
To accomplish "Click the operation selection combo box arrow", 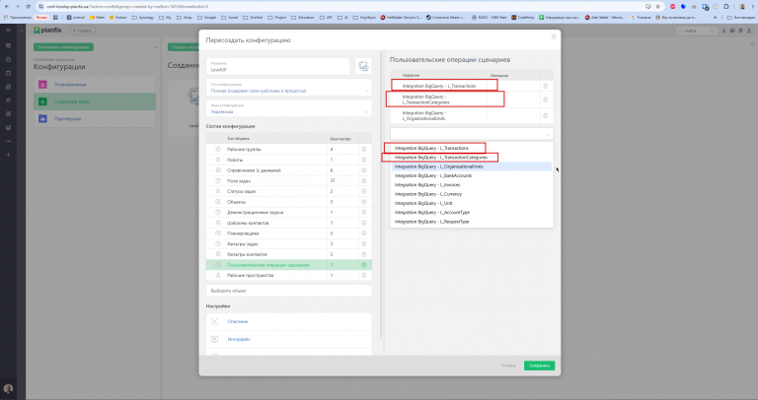I will tap(548, 134).
